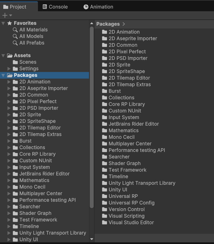
Task: Click 2D Aseprite Importer folder icon in right pane
Action: point(105,38)
